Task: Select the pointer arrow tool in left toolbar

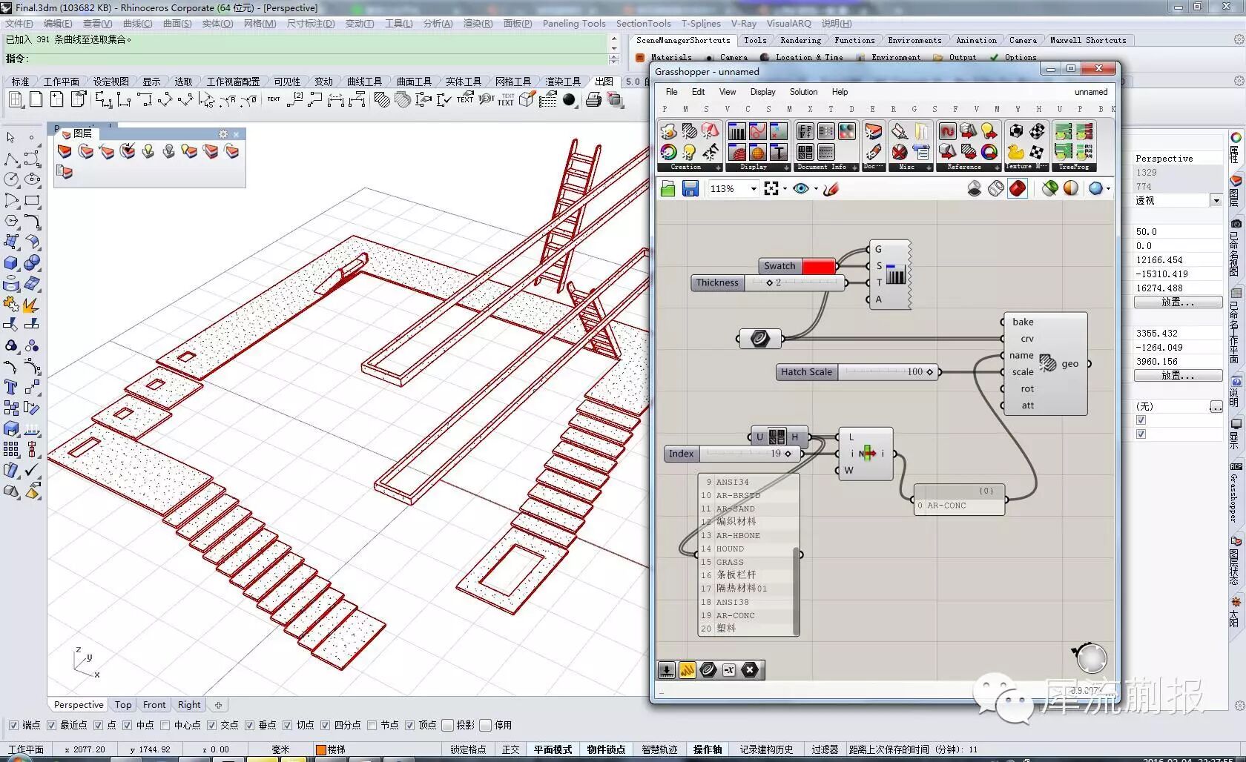Action: tap(10, 137)
